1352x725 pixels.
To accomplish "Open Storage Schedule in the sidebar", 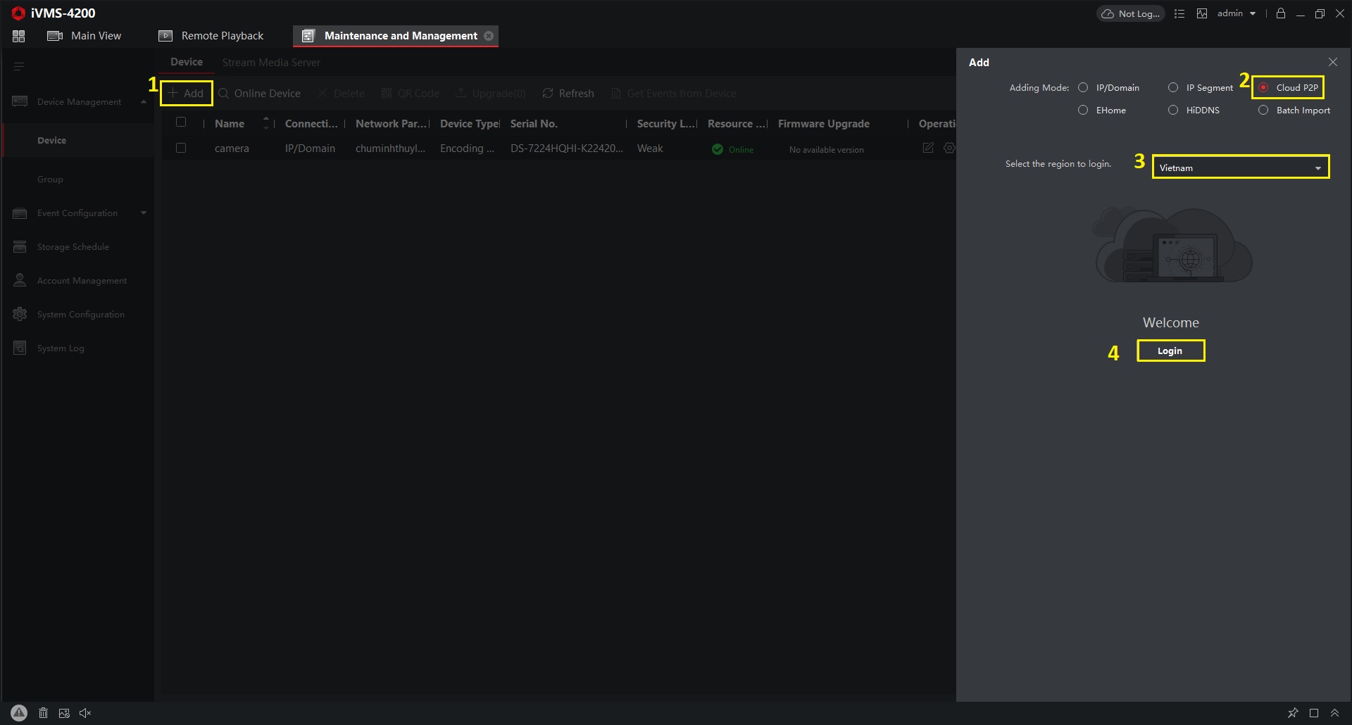I will [73, 247].
